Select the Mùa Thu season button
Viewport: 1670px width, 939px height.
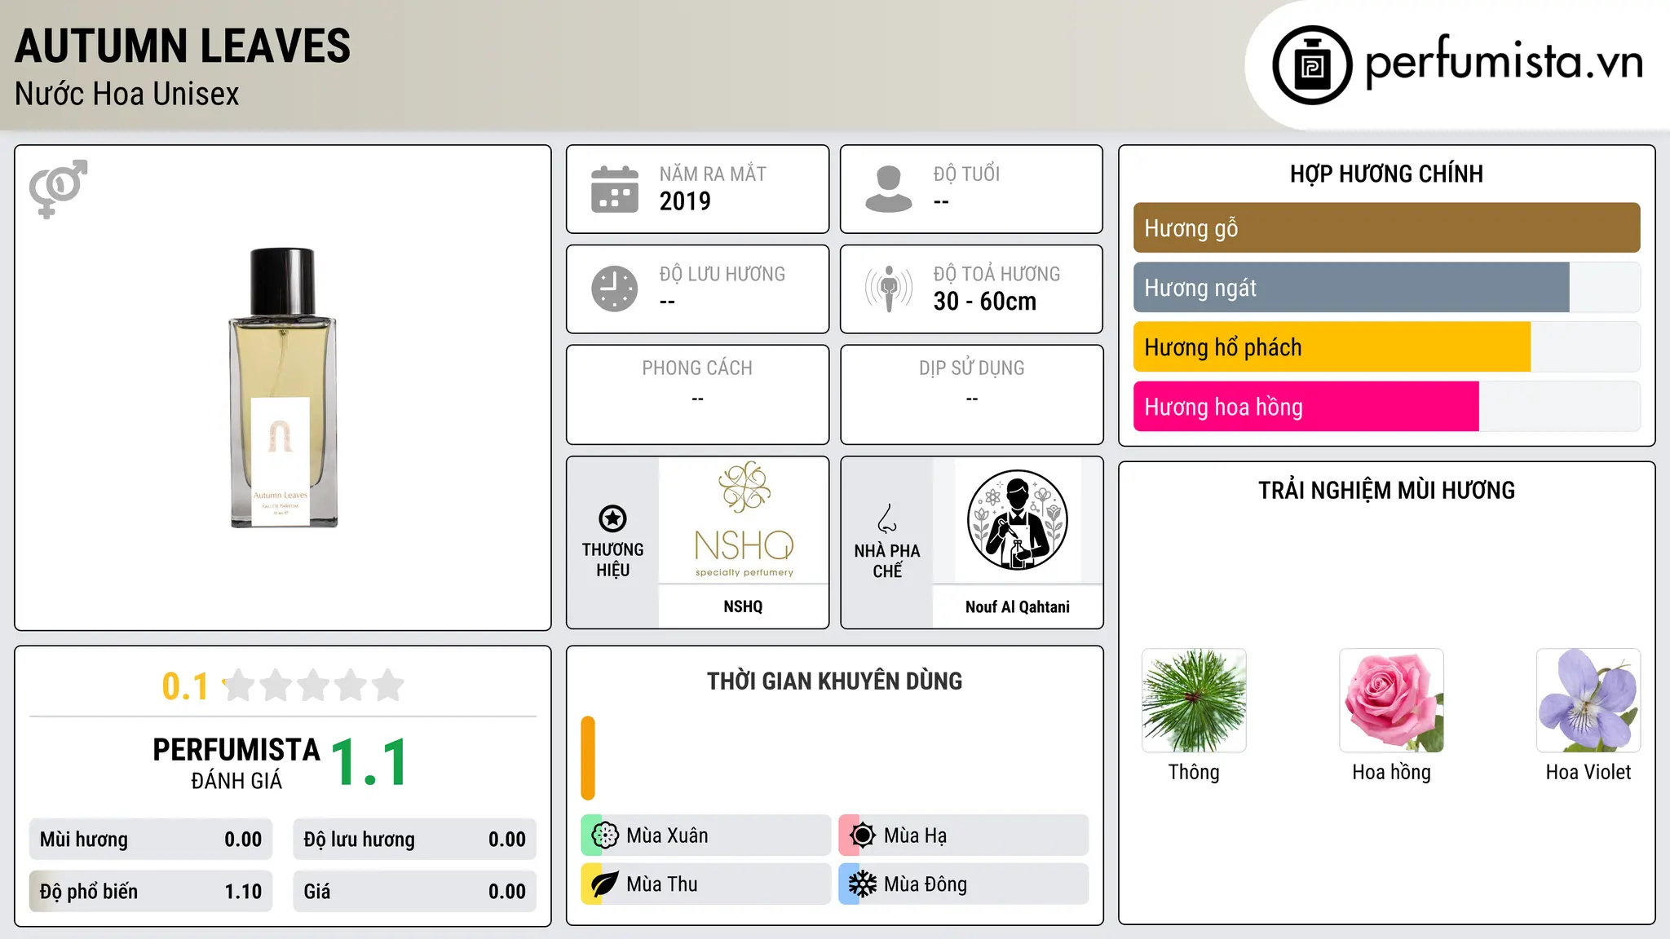(705, 884)
